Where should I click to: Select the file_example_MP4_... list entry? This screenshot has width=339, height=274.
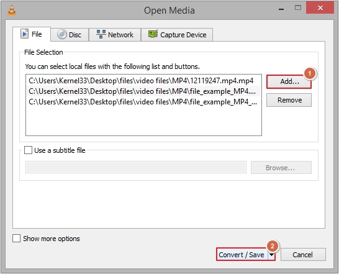click(x=143, y=101)
